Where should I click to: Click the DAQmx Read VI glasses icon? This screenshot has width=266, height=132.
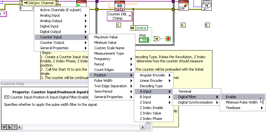click(x=120, y=6)
